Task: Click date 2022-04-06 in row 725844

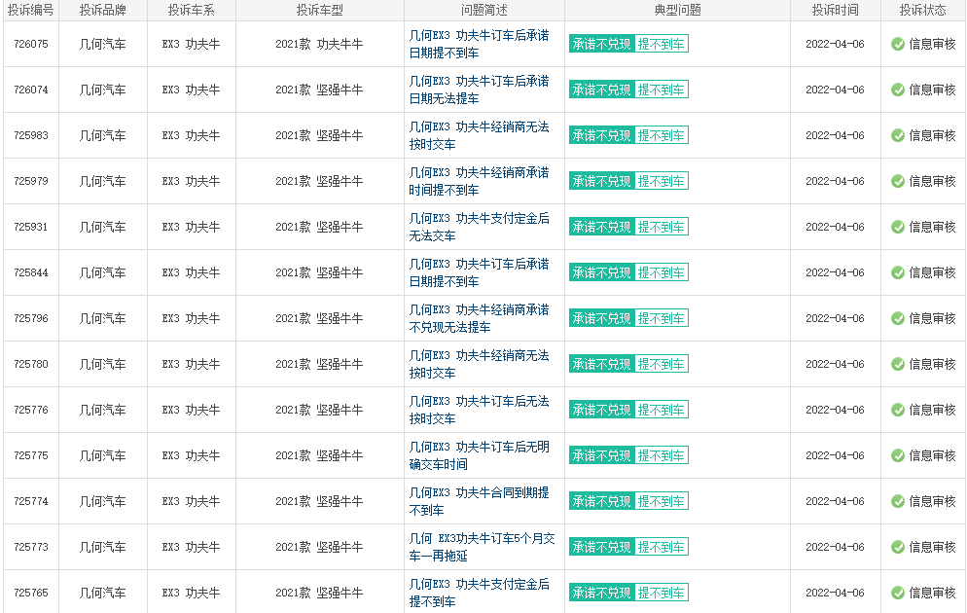Action: pos(835,272)
